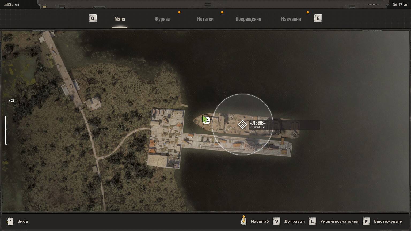Click the Затон region name
411x231 pixels.
coord(14,5)
